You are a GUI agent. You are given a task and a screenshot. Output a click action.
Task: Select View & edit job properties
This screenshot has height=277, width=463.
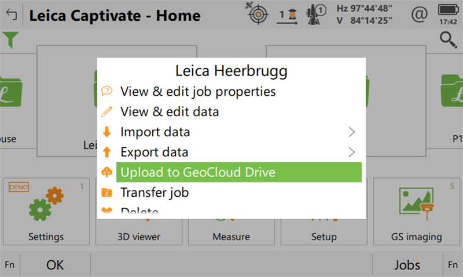[x=197, y=91]
